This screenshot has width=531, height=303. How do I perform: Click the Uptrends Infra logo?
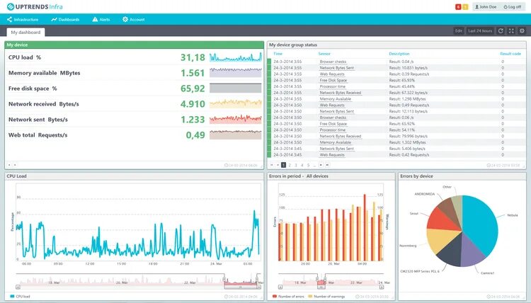coord(35,6)
